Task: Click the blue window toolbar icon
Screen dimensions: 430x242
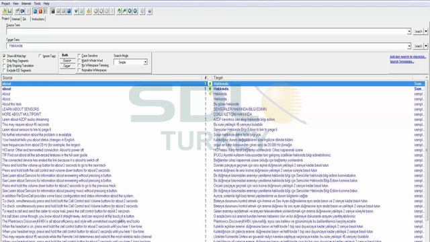Action: point(69,11)
